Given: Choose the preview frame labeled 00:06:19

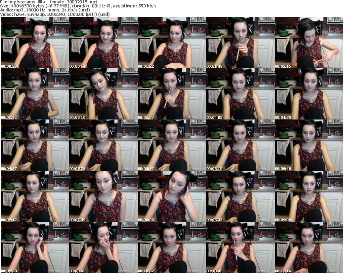Looking at the screenshot, I should tap(240, 145).
